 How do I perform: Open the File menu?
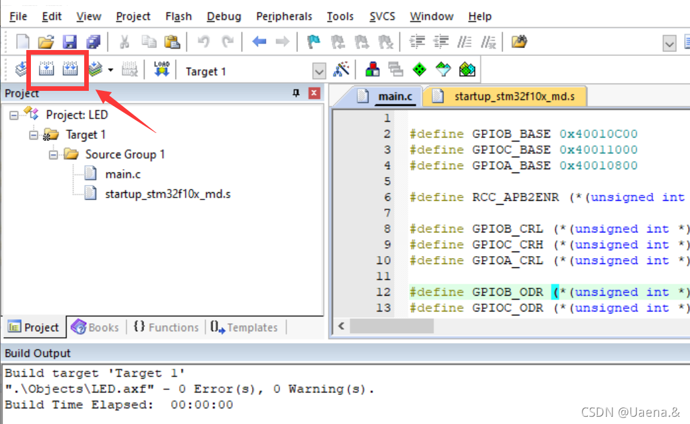[x=18, y=16]
